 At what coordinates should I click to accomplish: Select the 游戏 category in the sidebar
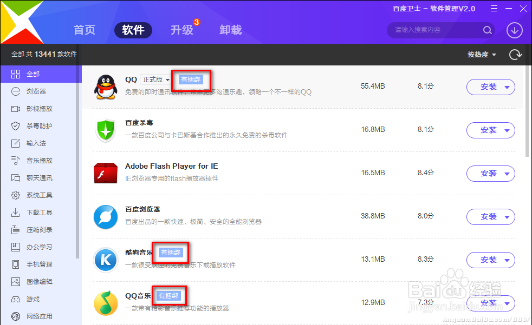point(38,299)
